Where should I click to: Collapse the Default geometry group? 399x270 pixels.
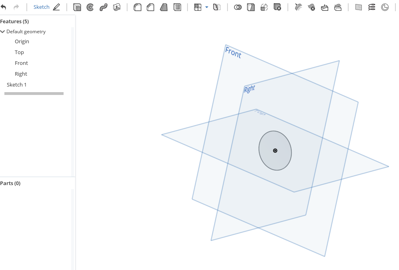(x=3, y=32)
